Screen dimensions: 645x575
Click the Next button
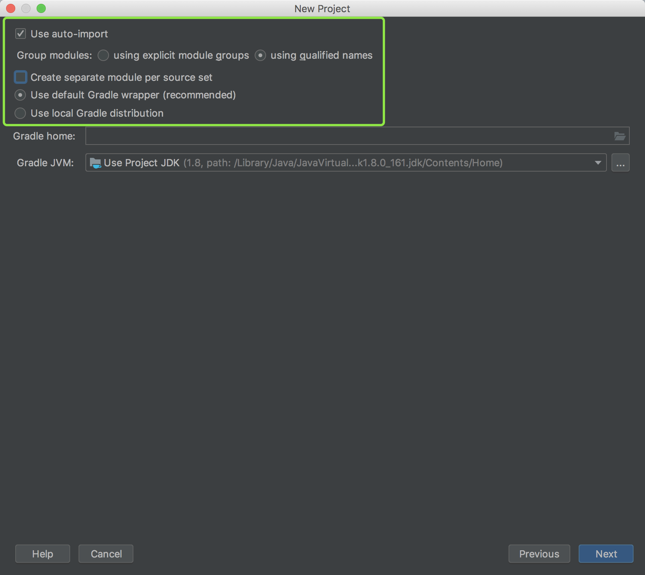click(x=606, y=554)
